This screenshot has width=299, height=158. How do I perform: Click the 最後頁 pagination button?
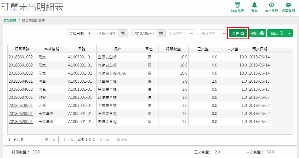[x=122, y=139]
